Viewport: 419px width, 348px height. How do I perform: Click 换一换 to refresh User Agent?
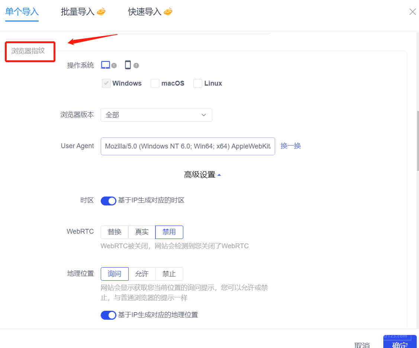(x=290, y=146)
